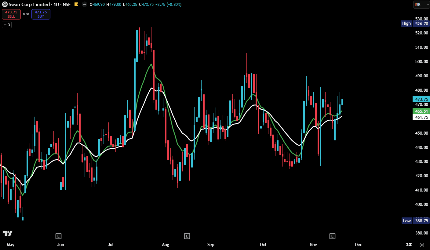
Task: Click the earnings E marker near August
Action: click(x=187, y=236)
